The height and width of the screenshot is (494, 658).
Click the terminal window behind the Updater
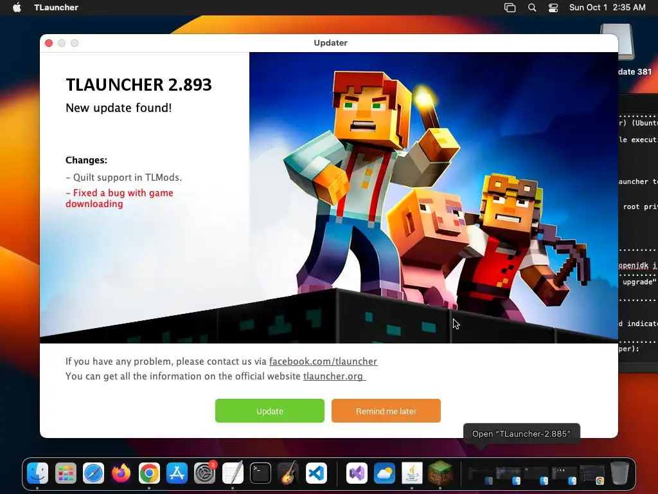(638, 233)
